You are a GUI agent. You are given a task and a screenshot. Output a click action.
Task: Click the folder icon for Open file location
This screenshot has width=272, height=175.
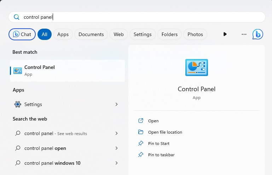pos(141,132)
